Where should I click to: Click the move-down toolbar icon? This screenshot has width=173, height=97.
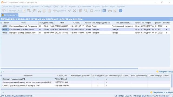29,11
